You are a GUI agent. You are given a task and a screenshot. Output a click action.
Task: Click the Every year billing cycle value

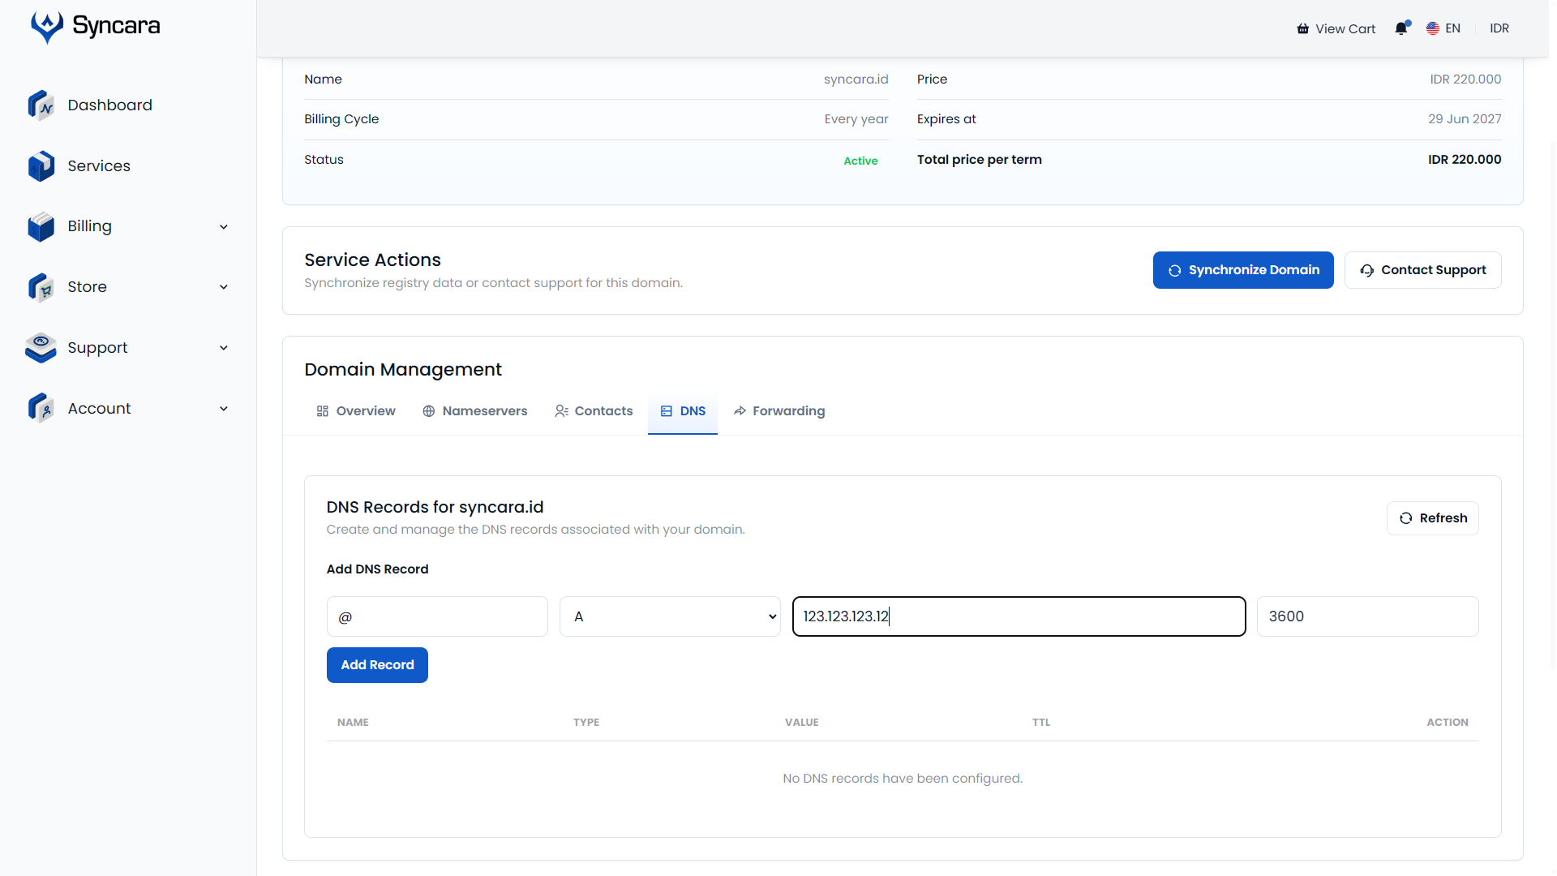[x=856, y=119]
